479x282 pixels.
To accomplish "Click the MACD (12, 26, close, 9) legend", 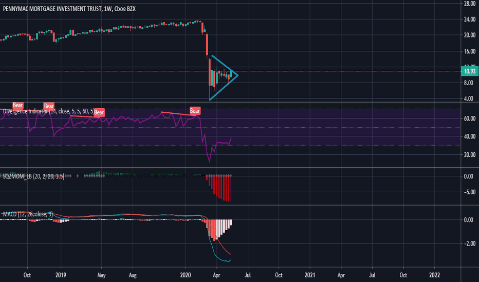I will (27, 214).
